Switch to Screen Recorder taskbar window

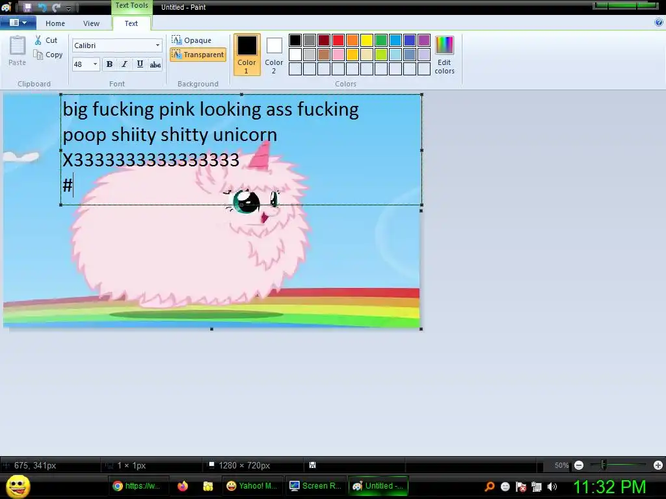315,486
